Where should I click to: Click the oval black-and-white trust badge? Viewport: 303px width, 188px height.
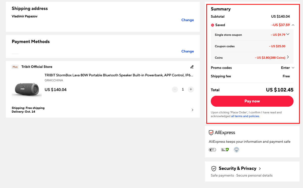click(212, 150)
